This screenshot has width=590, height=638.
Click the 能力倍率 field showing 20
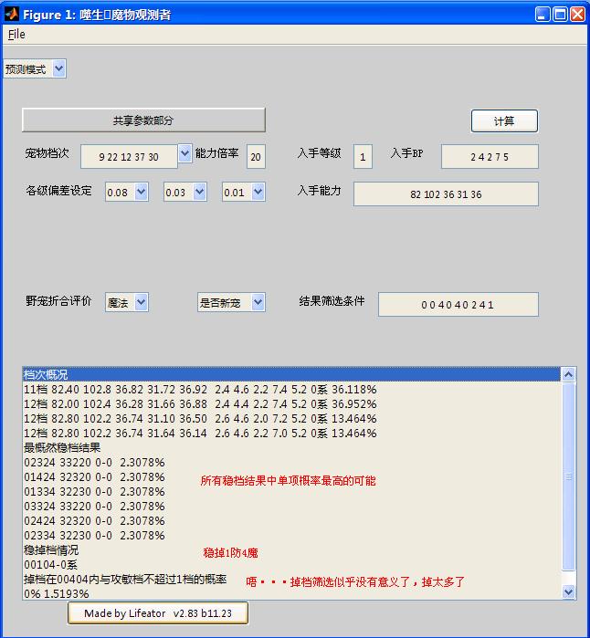click(x=256, y=156)
